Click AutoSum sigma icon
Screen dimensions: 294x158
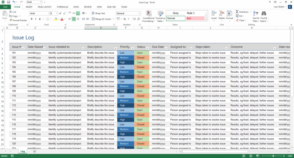click(237, 12)
